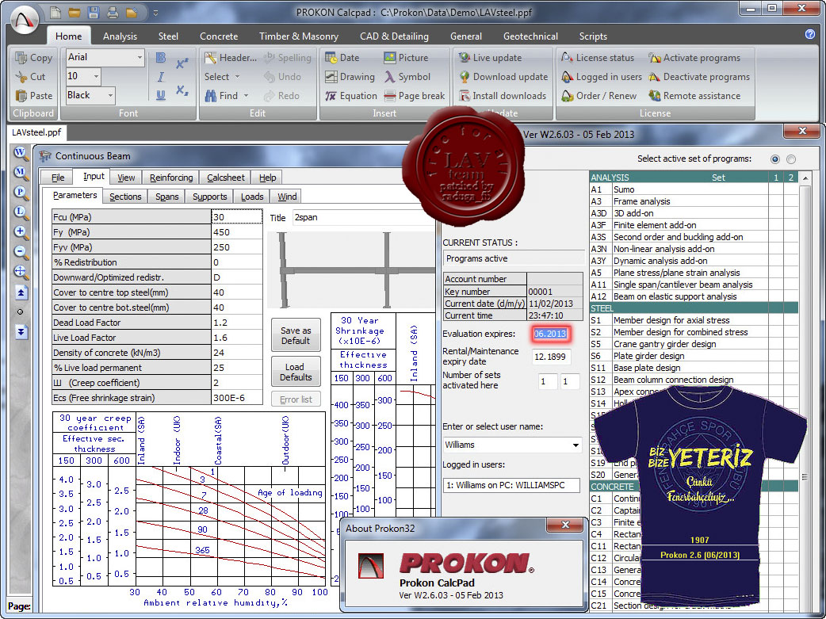Click the Evaluation expires date field

click(x=550, y=334)
